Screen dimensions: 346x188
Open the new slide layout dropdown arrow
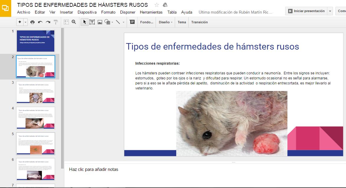[25, 22]
